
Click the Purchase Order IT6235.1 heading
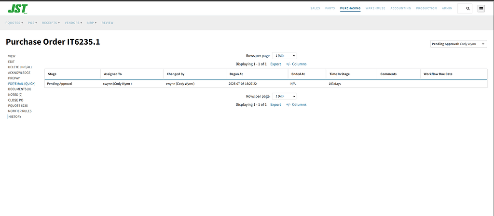53,42
